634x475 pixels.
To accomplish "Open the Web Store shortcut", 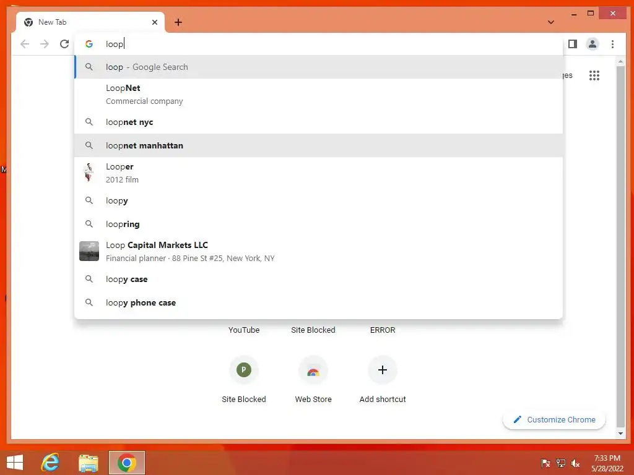I will tap(313, 379).
